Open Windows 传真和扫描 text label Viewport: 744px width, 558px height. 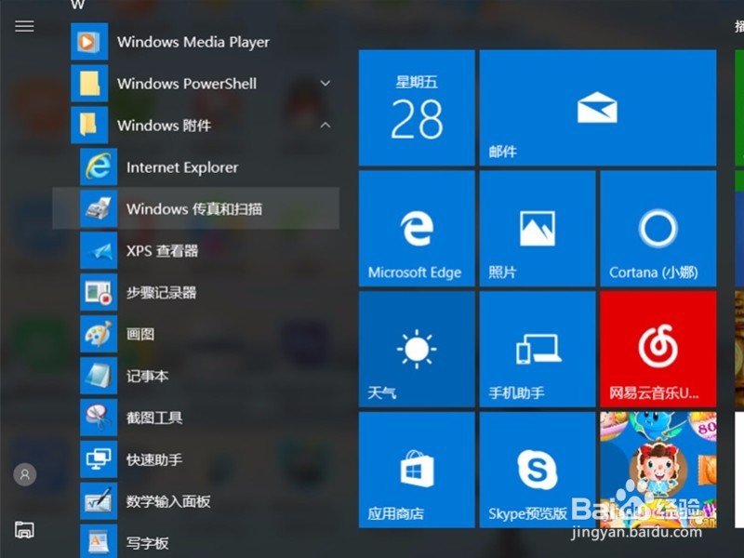coord(194,209)
